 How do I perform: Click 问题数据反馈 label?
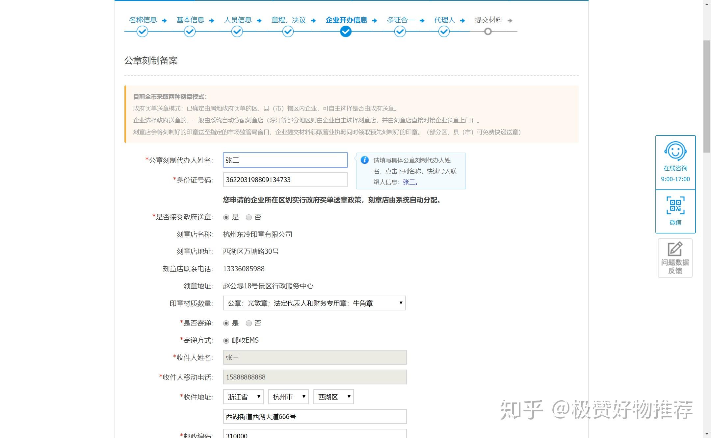[675, 267]
